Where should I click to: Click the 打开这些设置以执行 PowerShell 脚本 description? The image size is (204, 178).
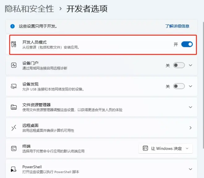51,172
